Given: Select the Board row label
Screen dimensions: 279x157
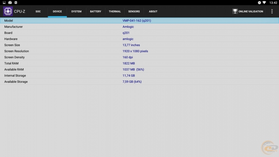Looking at the screenshot, I should click(x=9, y=33).
